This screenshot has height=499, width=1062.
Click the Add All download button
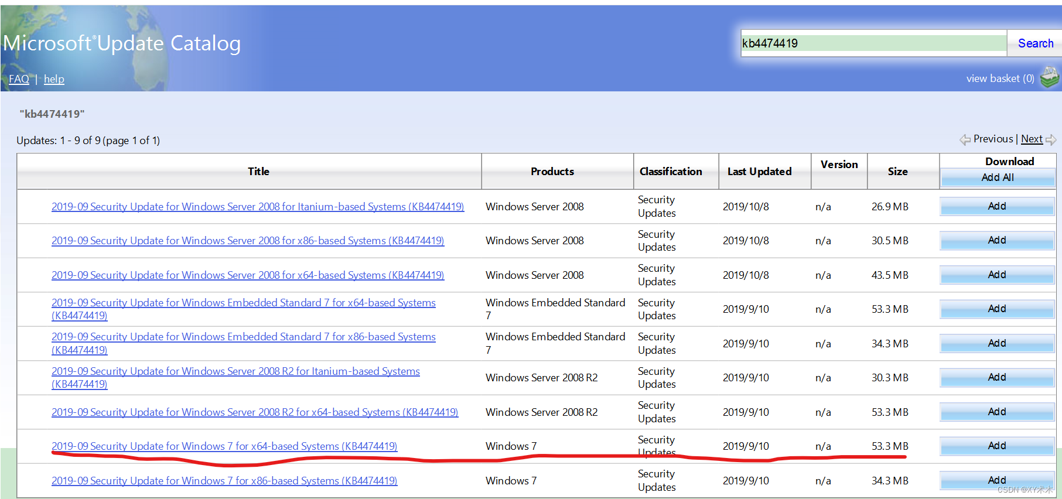click(998, 177)
